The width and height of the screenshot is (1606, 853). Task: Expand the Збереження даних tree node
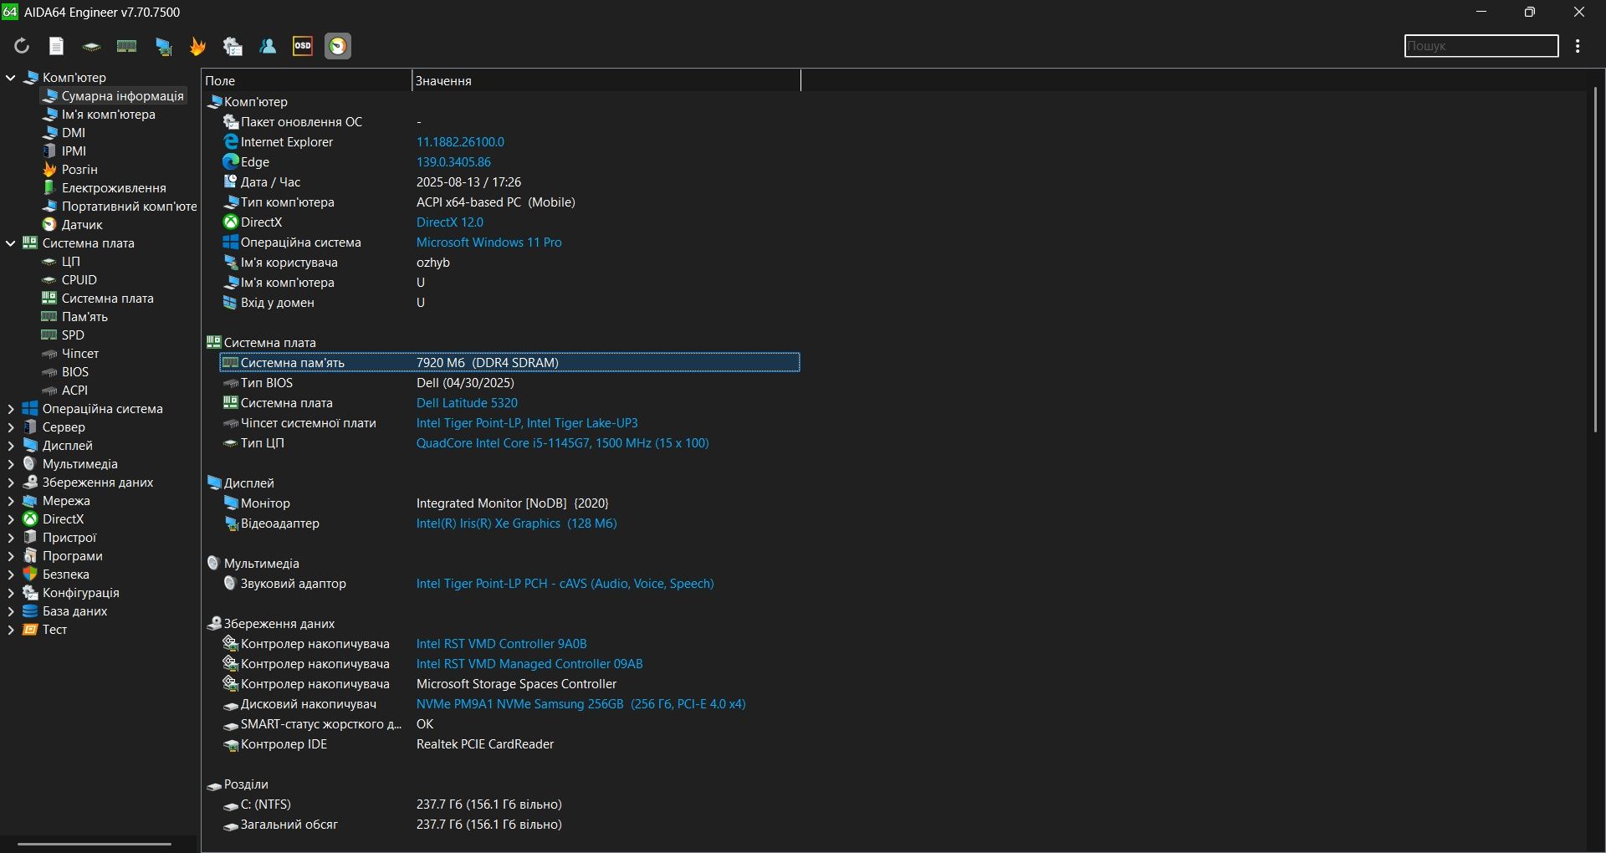[11, 483]
